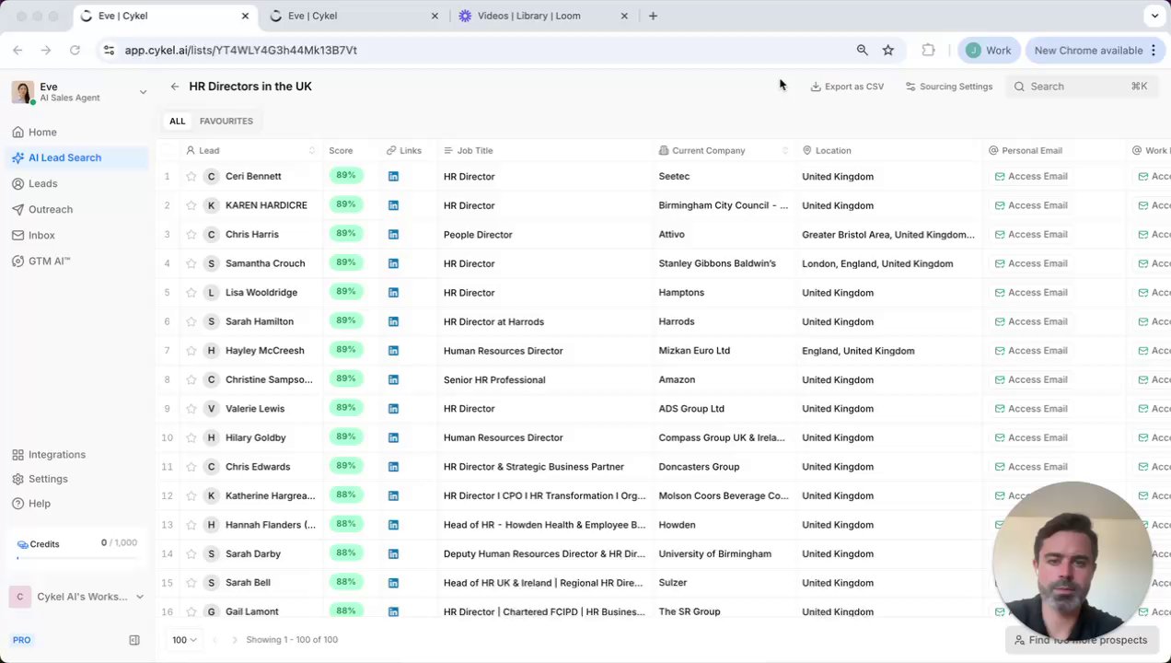Open Chrome tab search chevron
This screenshot has height=663, width=1171.
[1154, 16]
